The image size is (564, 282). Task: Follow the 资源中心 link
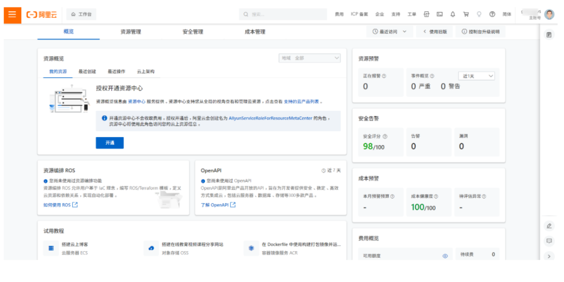coord(137,102)
